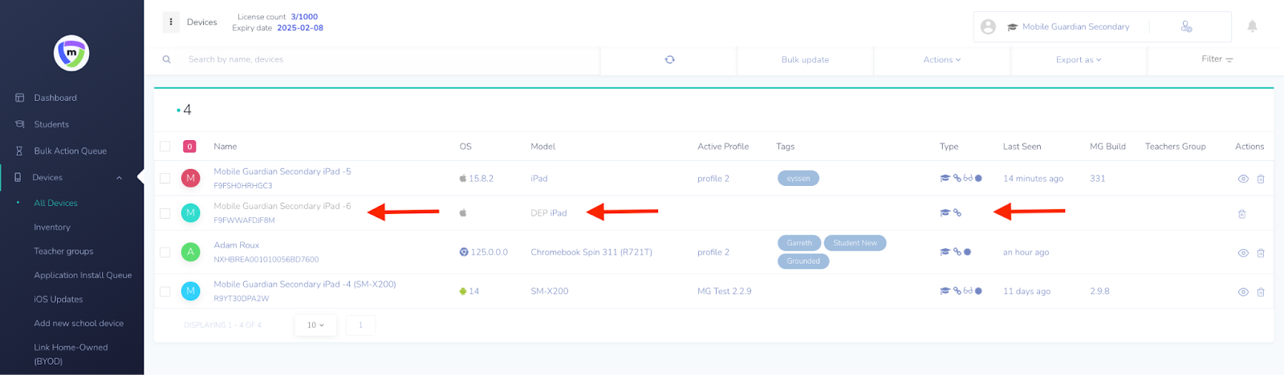Open the notifications bell
Image resolution: width=1284 pixels, height=375 pixels.
tap(1252, 26)
